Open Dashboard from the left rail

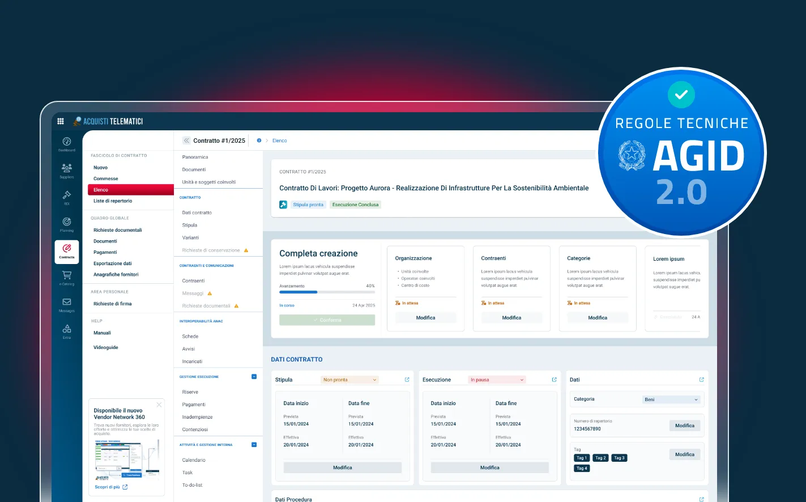pyautogui.click(x=67, y=144)
